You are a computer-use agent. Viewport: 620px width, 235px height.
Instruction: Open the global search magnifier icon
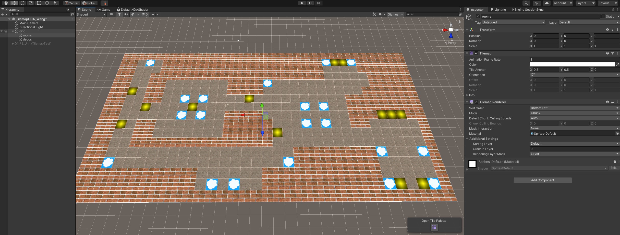coord(526,3)
